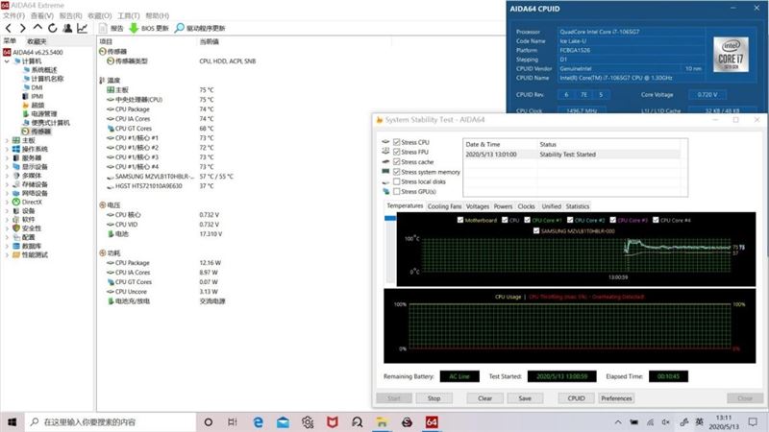Toggle SAMSUNG MZVLB1T0HBLR graph checkbox
The width and height of the screenshot is (769, 432).
536,230
